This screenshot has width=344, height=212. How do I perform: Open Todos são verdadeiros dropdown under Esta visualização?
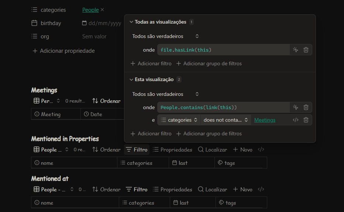coord(166,94)
